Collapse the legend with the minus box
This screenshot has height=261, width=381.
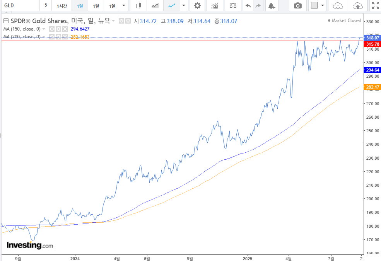(6, 21)
